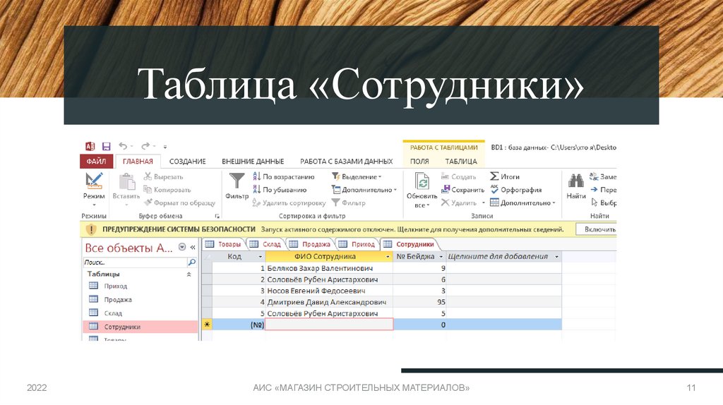The image size is (723, 405).
Task: Switch to the Склад document tab
Action: click(265, 244)
